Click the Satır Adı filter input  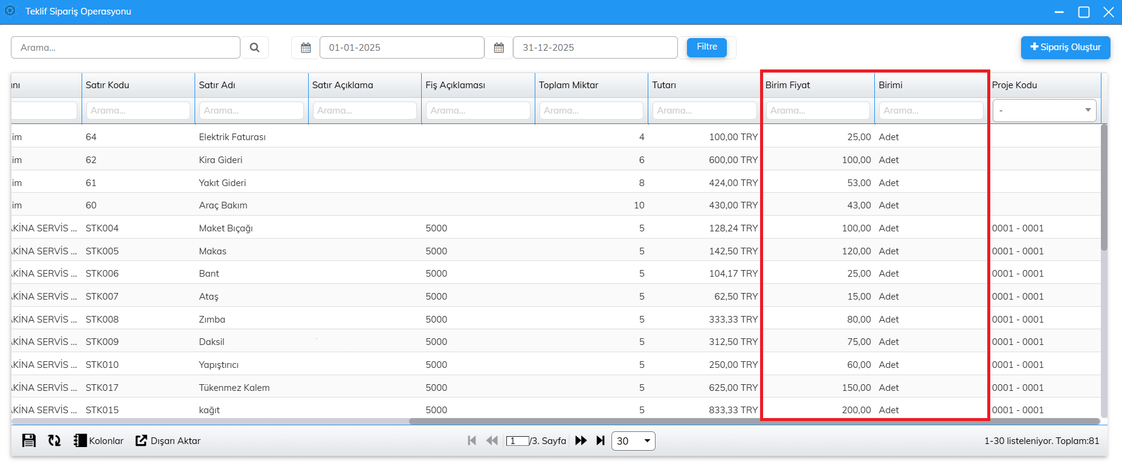(251, 111)
